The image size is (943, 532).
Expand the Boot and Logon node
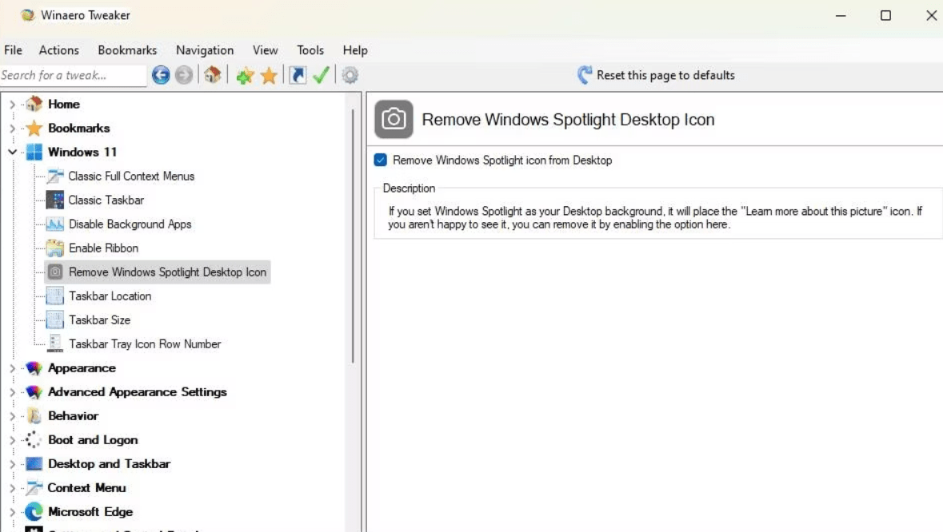tap(12, 439)
